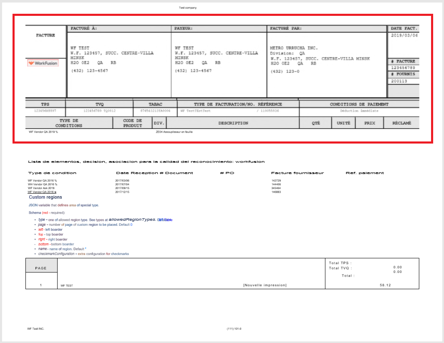Select reception date 2017/12/15
The image size is (444, 343).
tap(122, 192)
